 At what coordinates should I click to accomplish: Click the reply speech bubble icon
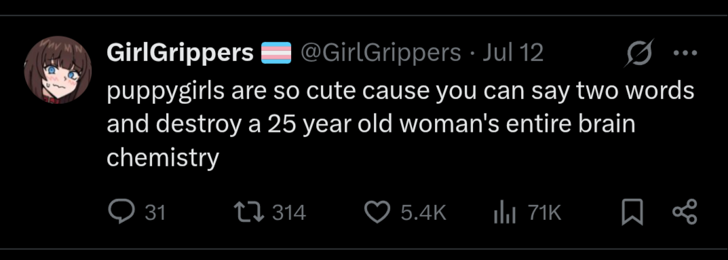click(121, 212)
